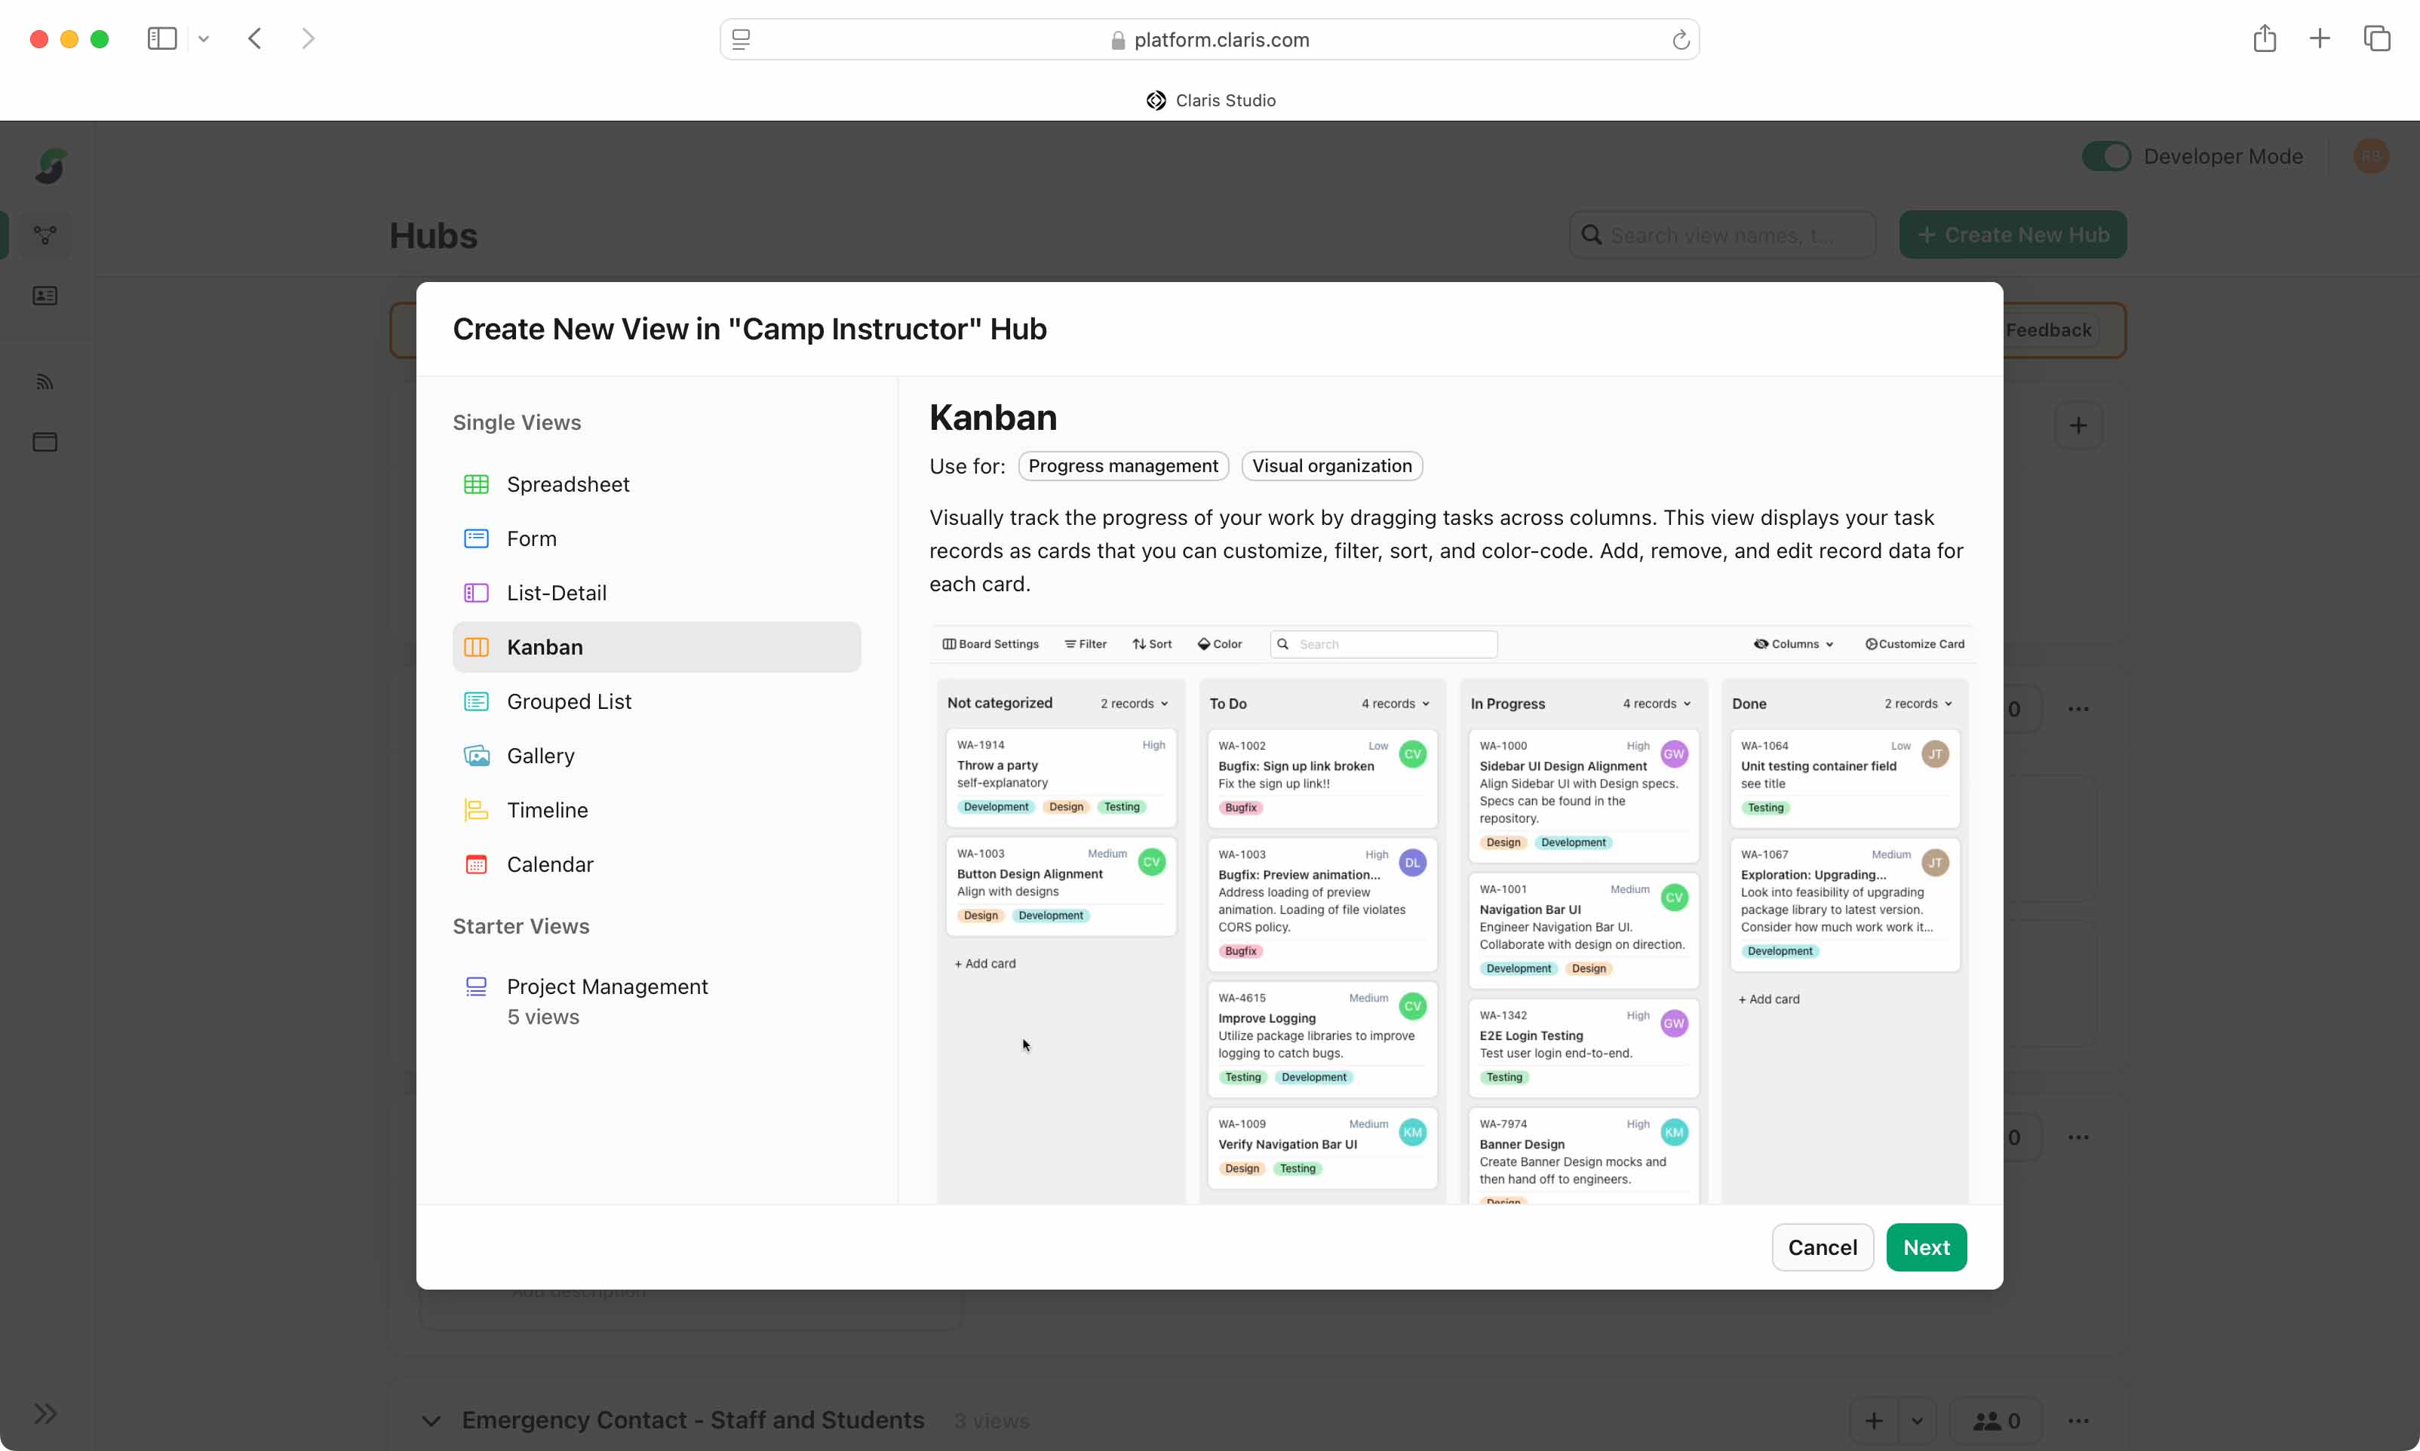Viewport: 2420px width, 1451px height.
Task: Click the Next button
Action: click(1925, 1247)
